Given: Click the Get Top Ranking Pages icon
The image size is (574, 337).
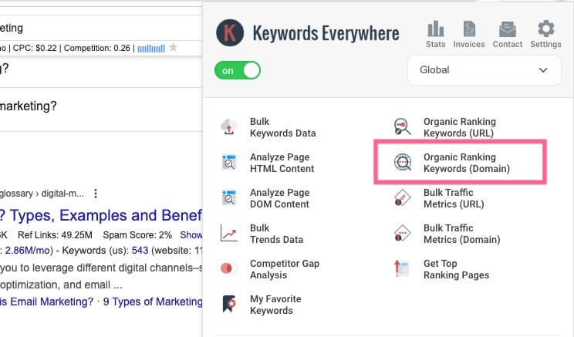Looking at the screenshot, I should point(402,268).
